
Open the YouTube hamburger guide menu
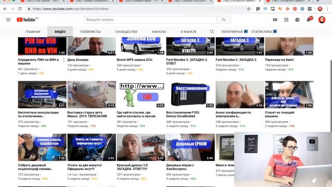coord(8,20)
